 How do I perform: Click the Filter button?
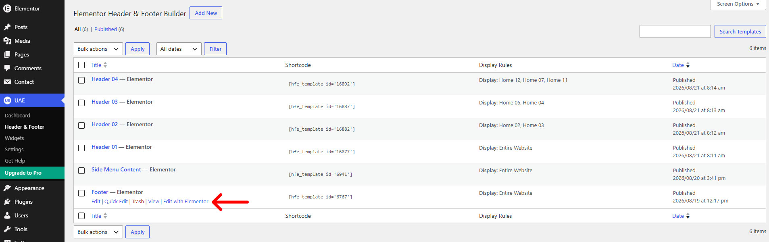point(215,49)
